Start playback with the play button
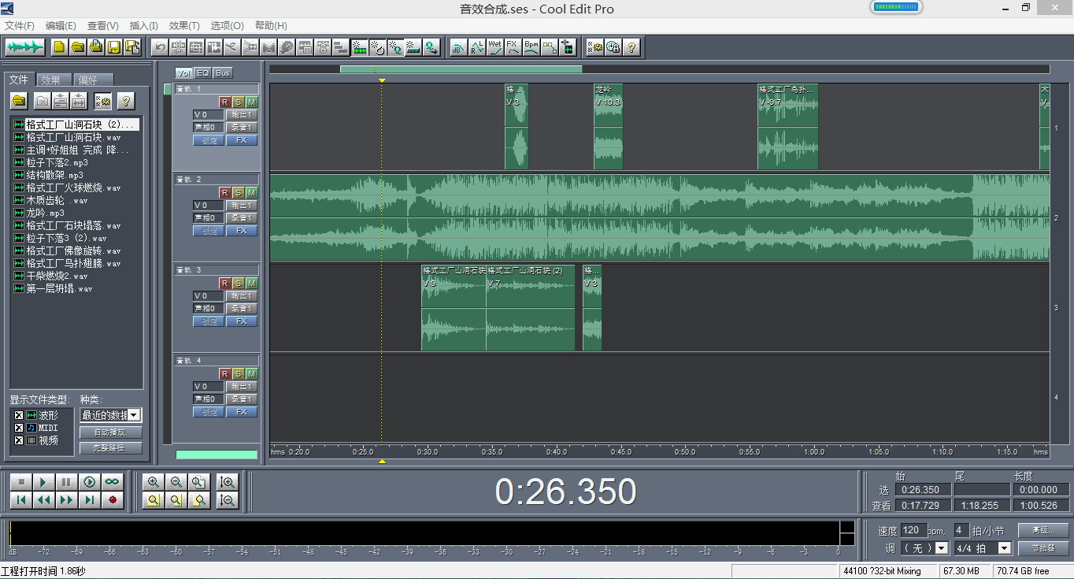 point(44,482)
